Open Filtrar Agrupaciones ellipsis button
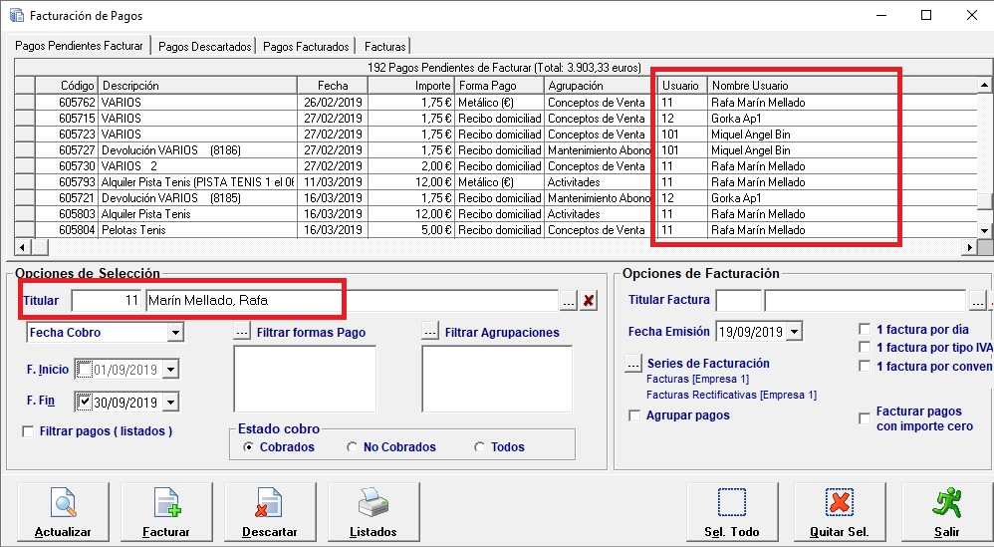This screenshot has height=547, width=994. coord(430,331)
